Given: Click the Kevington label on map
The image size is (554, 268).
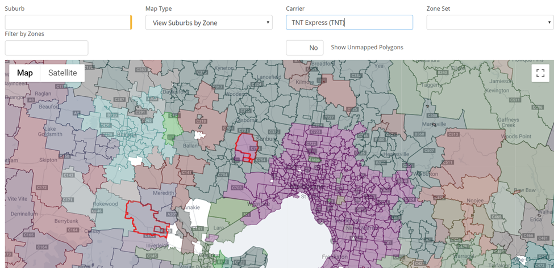Looking at the screenshot, I should point(497,90).
